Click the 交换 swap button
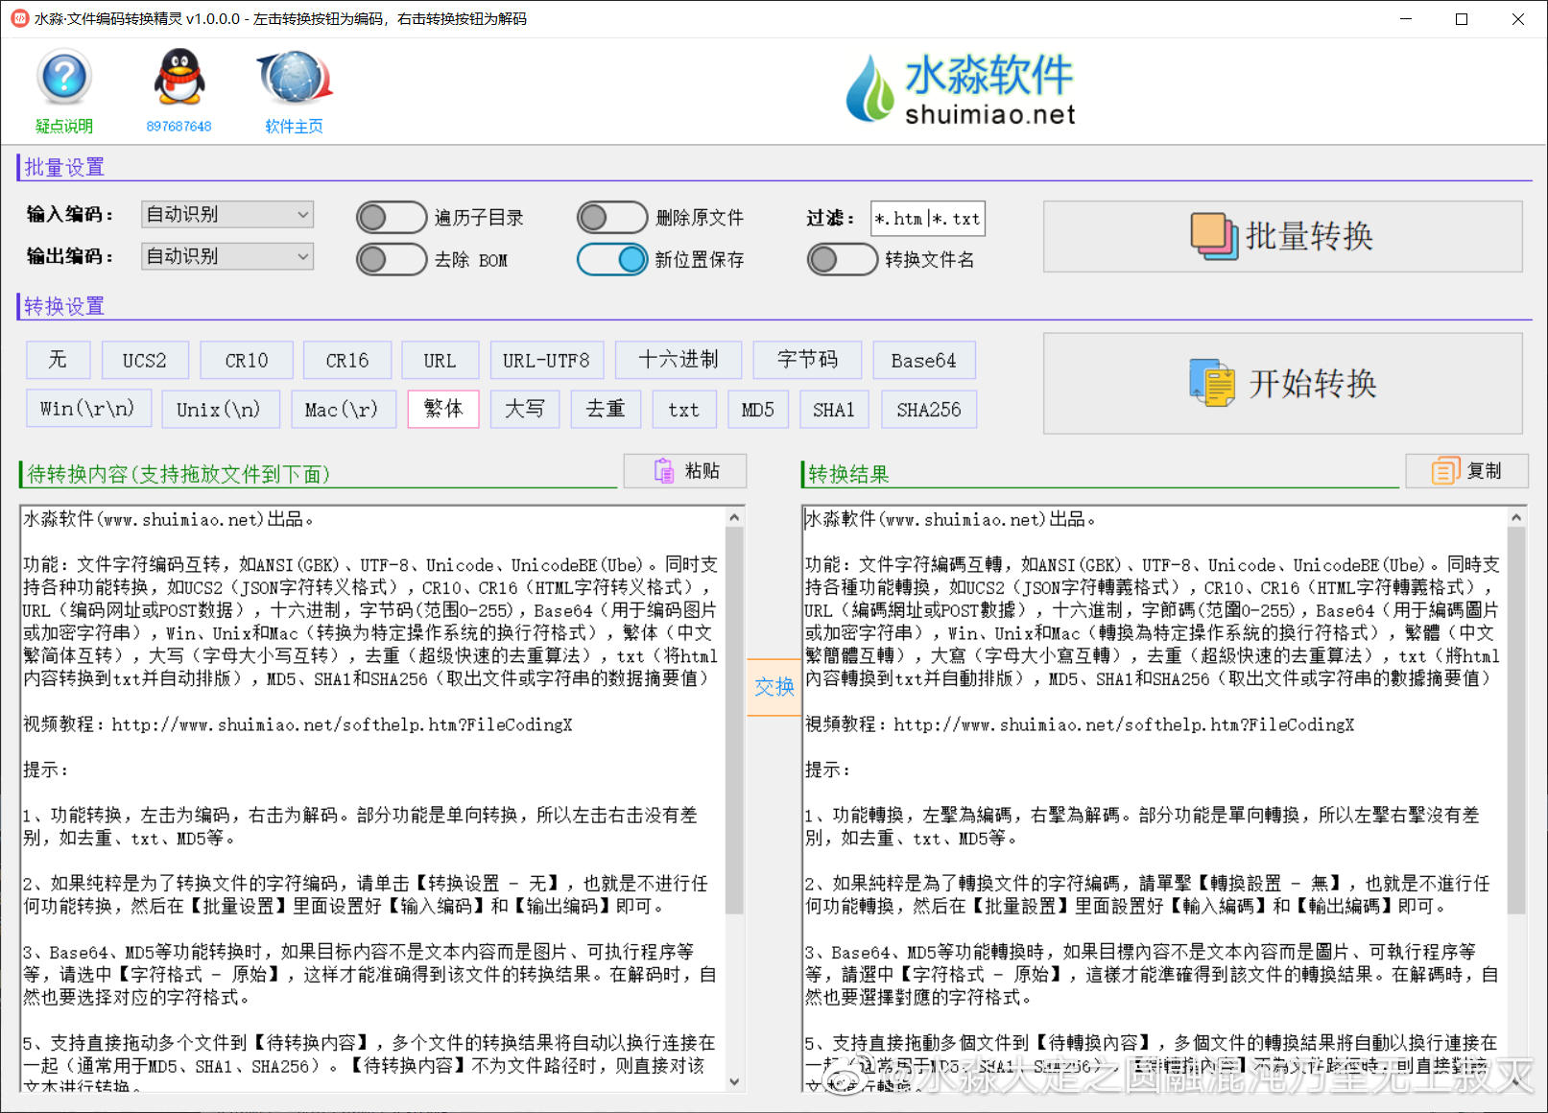1548x1113 pixels. pos(774,687)
